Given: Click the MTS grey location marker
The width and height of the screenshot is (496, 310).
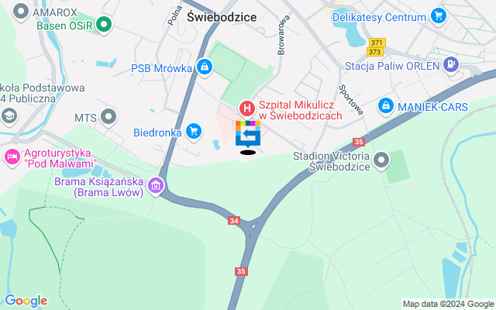Looking at the screenshot, I should click(x=108, y=117).
